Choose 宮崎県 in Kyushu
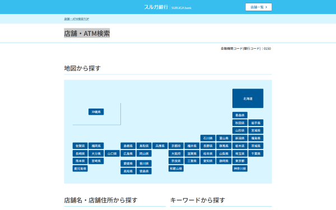This screenshot has width=336, height=210. (x=96, y=161)
